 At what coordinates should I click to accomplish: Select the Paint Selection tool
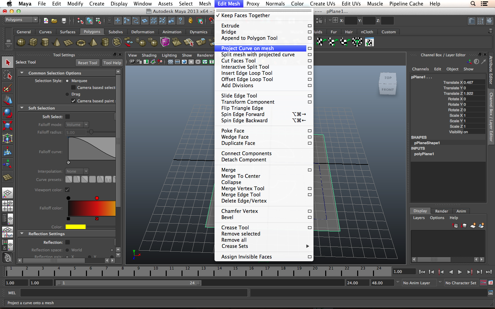8,88
